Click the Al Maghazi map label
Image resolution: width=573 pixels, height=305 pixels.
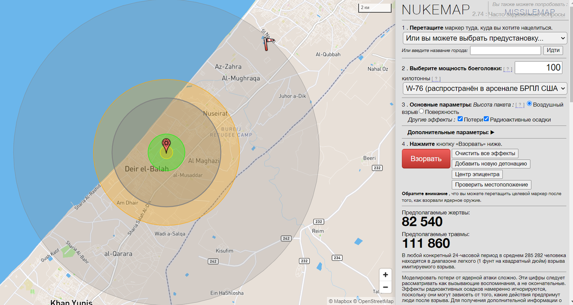click(204, 161)
